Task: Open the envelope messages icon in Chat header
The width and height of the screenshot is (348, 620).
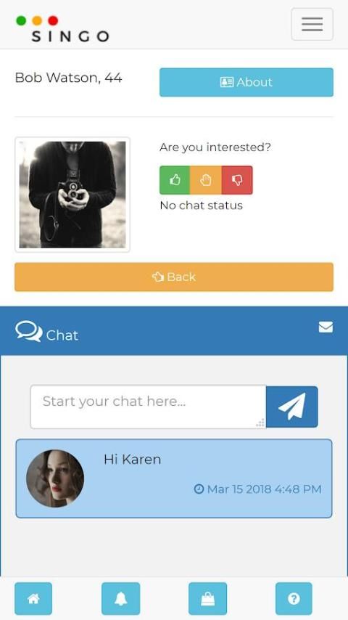Action: 326,327
